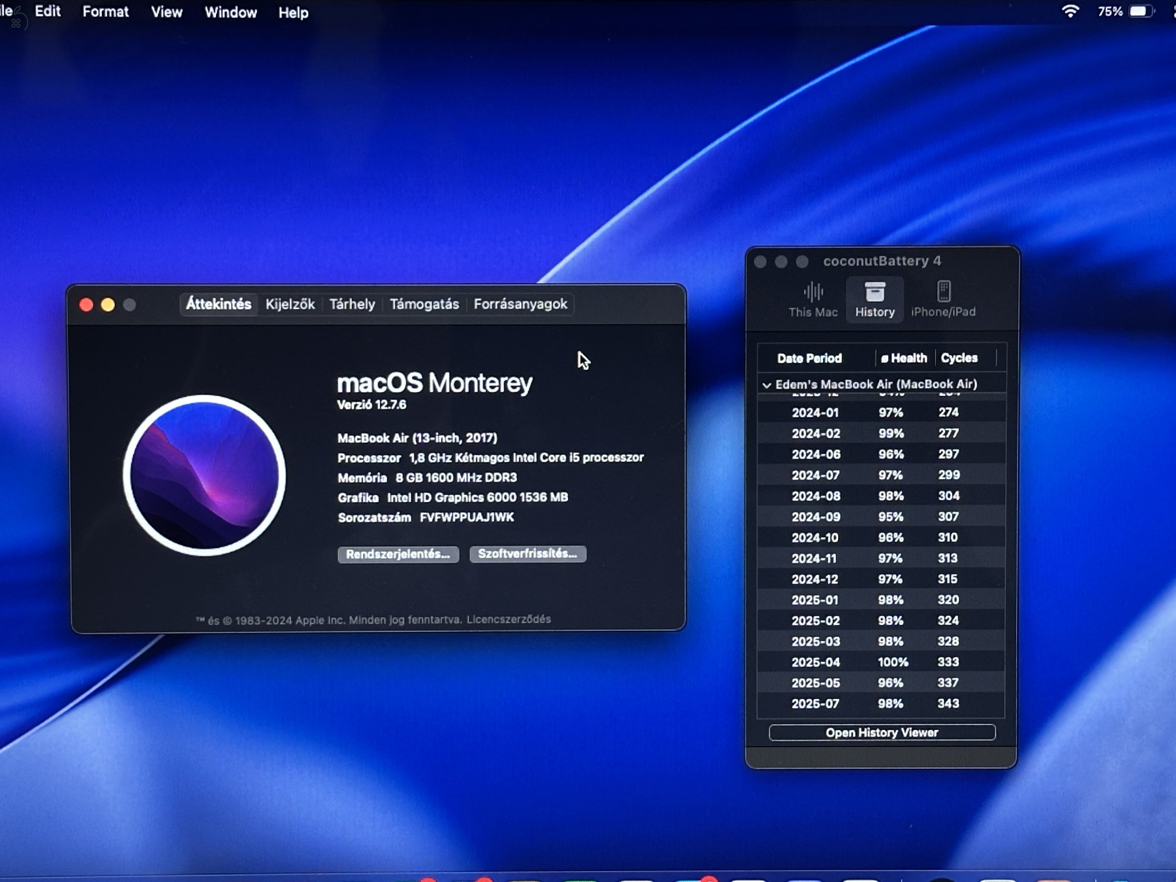Click the Szoftverfrissítés... button
The height and width of the screenshot is (882, 1176).
coord(528,554)
